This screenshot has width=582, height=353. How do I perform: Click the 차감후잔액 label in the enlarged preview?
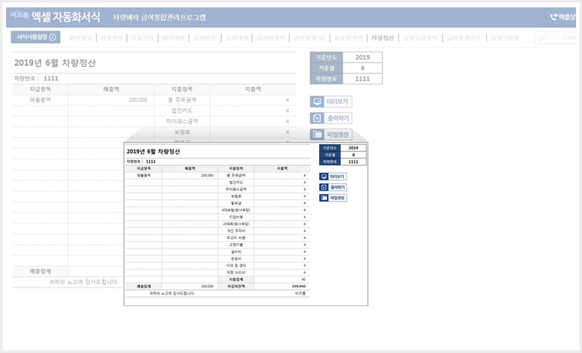(236, 286)
